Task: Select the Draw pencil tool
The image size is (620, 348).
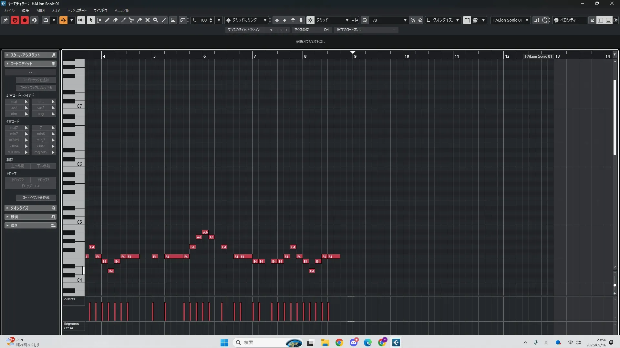Action: click(x=107, y=20)
